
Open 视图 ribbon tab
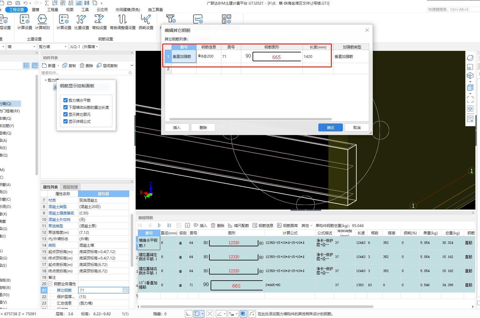70,9
